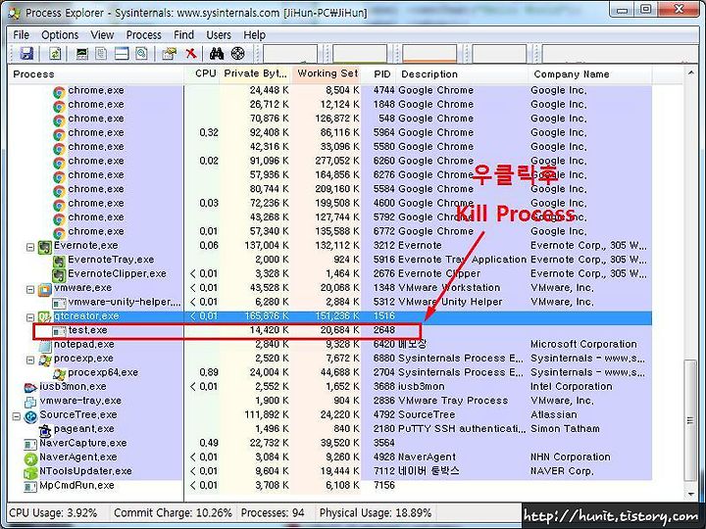Click the scrollbar down arrow
The height and width of the screenshot is (529, 706).
click(690, 495)
